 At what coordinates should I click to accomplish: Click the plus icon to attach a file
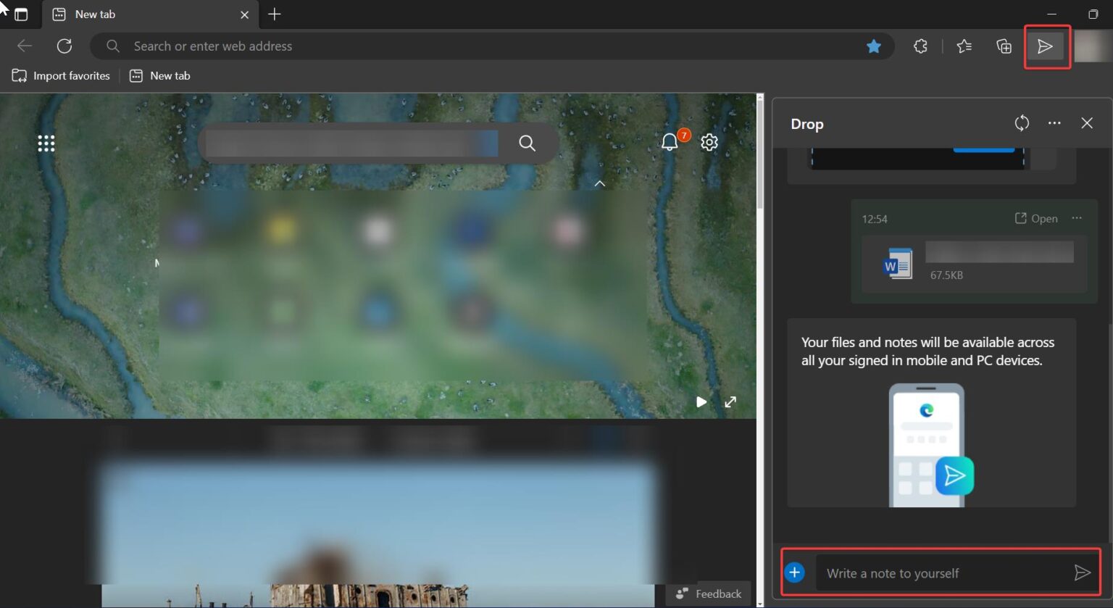(x=794, y=572)
